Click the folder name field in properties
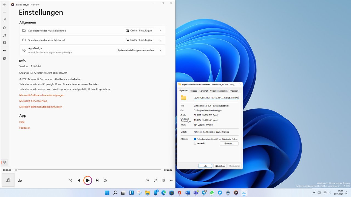351x197 pixels. (216, 98)
